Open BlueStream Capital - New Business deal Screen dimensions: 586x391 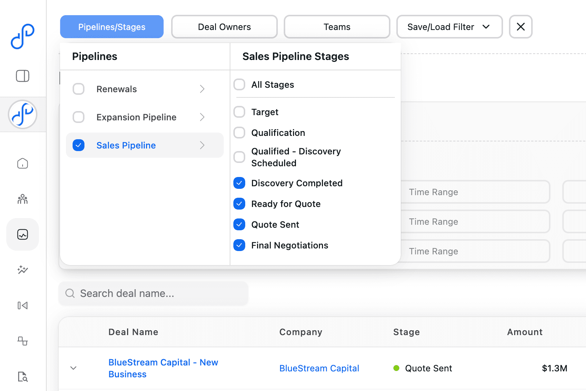[x=163, y=368]
